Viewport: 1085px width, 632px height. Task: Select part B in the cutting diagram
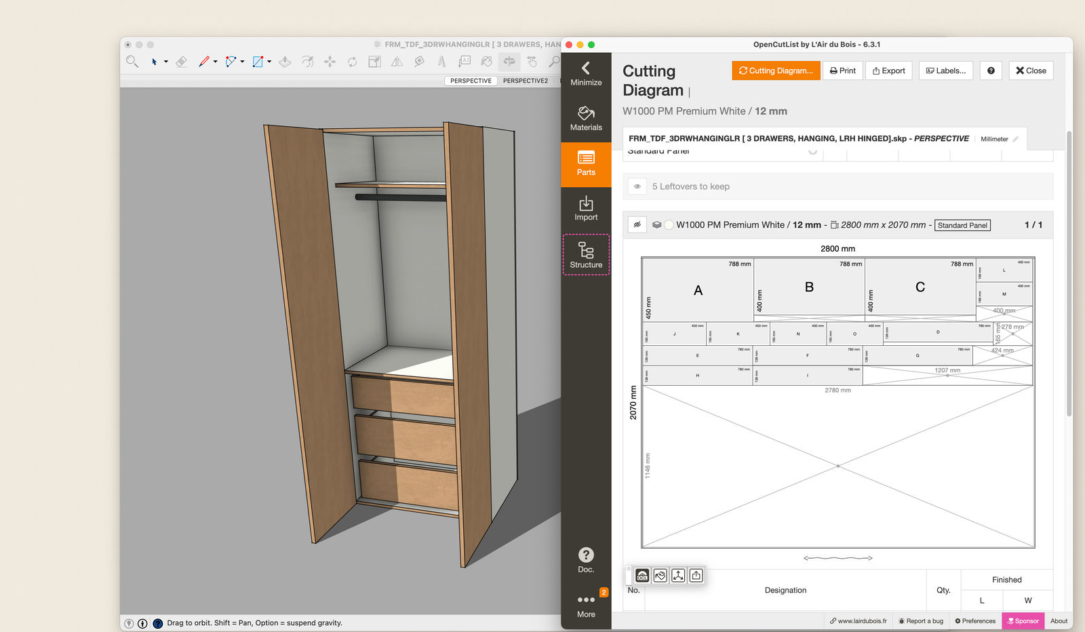pyautogui.click(x=809, y=287)
